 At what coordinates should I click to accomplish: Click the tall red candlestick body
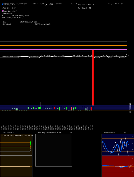[93, 78]
